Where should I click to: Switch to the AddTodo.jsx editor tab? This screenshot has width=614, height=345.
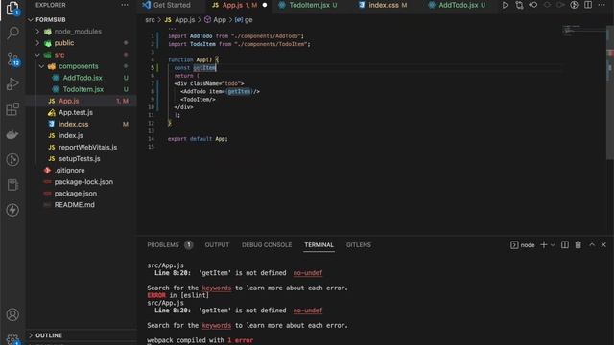458,5
